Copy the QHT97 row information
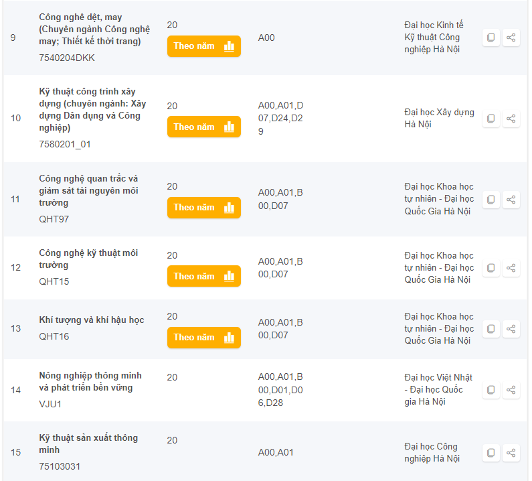532x481 pixels. coord(491,200)
